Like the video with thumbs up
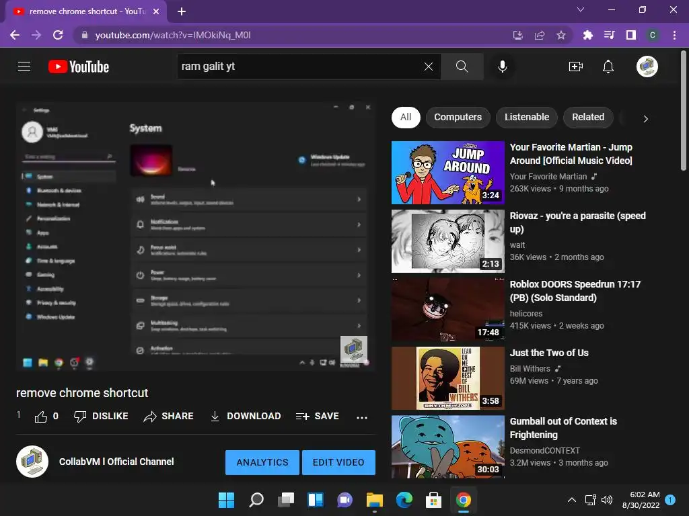The image size is (689, 516). pyautogui.click(x=41, y=417)
